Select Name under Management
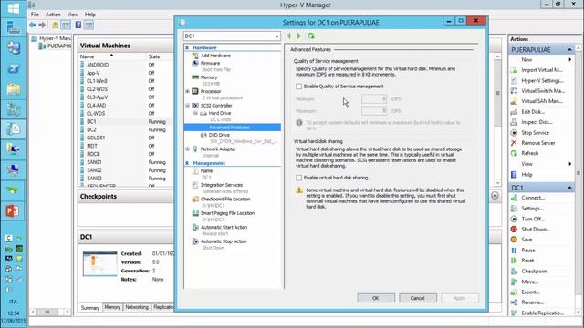The height and width of the screenshot is (328, 584). (206, 171)
